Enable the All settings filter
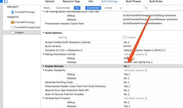183x108 pixels. coord(77,8)
